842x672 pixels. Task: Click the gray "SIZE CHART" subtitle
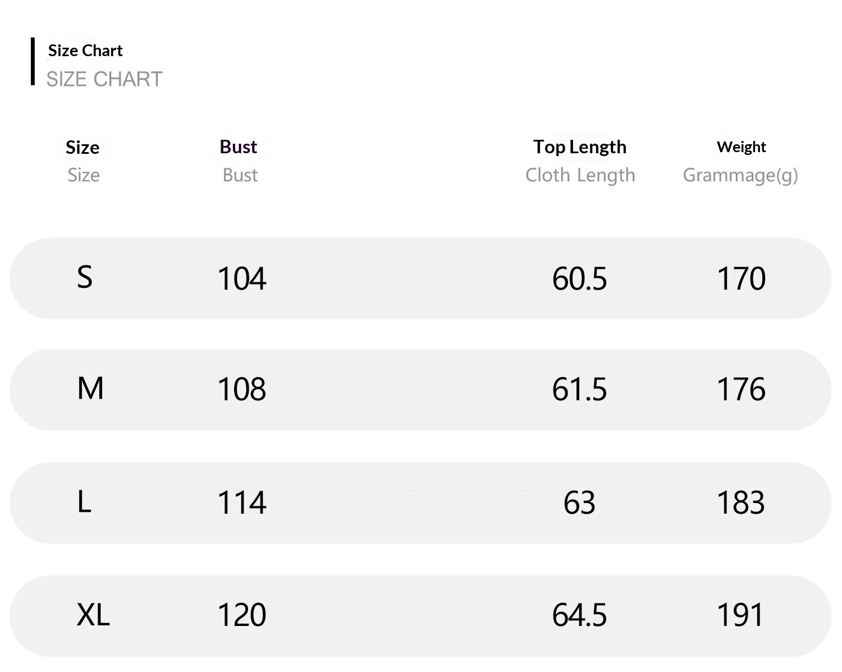104,79
